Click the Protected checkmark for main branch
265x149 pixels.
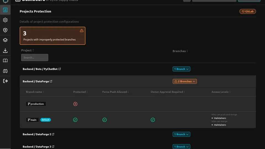tap(75, 120)
